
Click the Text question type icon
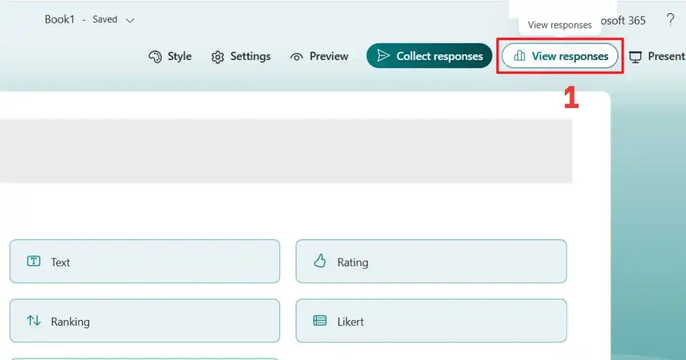tap(34, 261)
